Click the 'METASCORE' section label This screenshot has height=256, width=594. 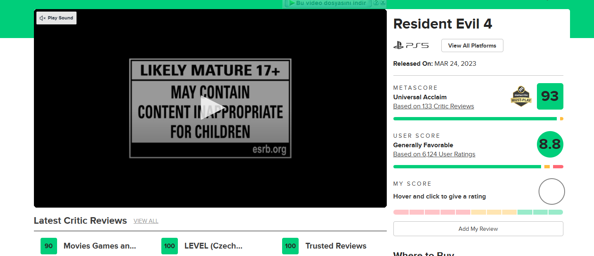coord(415,88)
